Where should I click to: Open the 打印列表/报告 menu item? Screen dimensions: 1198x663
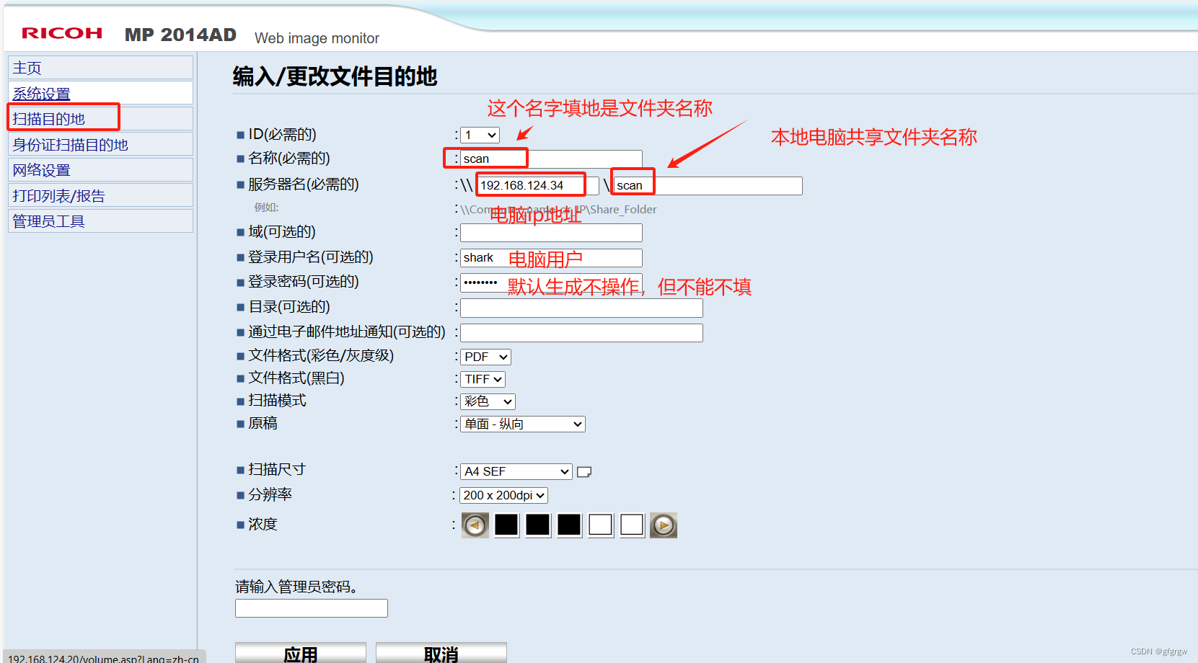tap(101, 195)
